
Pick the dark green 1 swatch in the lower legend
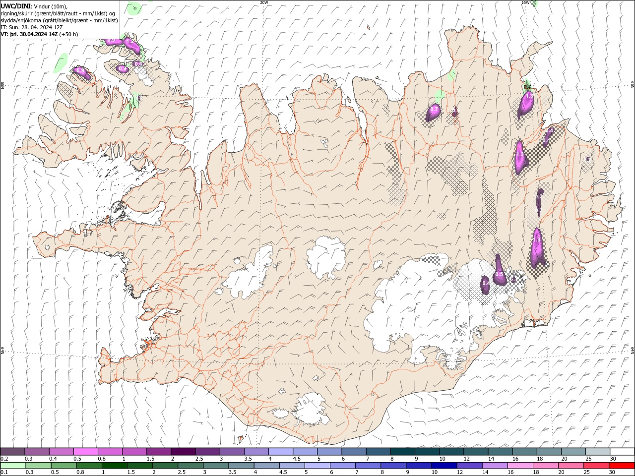pyautogui.click(x=115, y=466)
